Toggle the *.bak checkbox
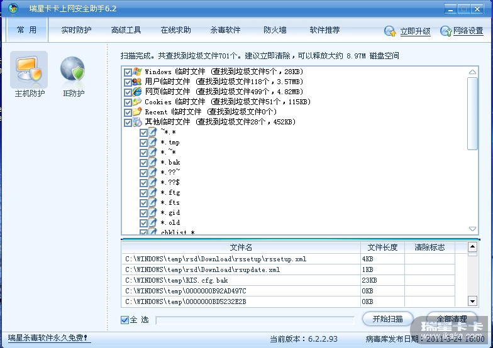Screen dimensions: 493x348 tap(143, 163)
